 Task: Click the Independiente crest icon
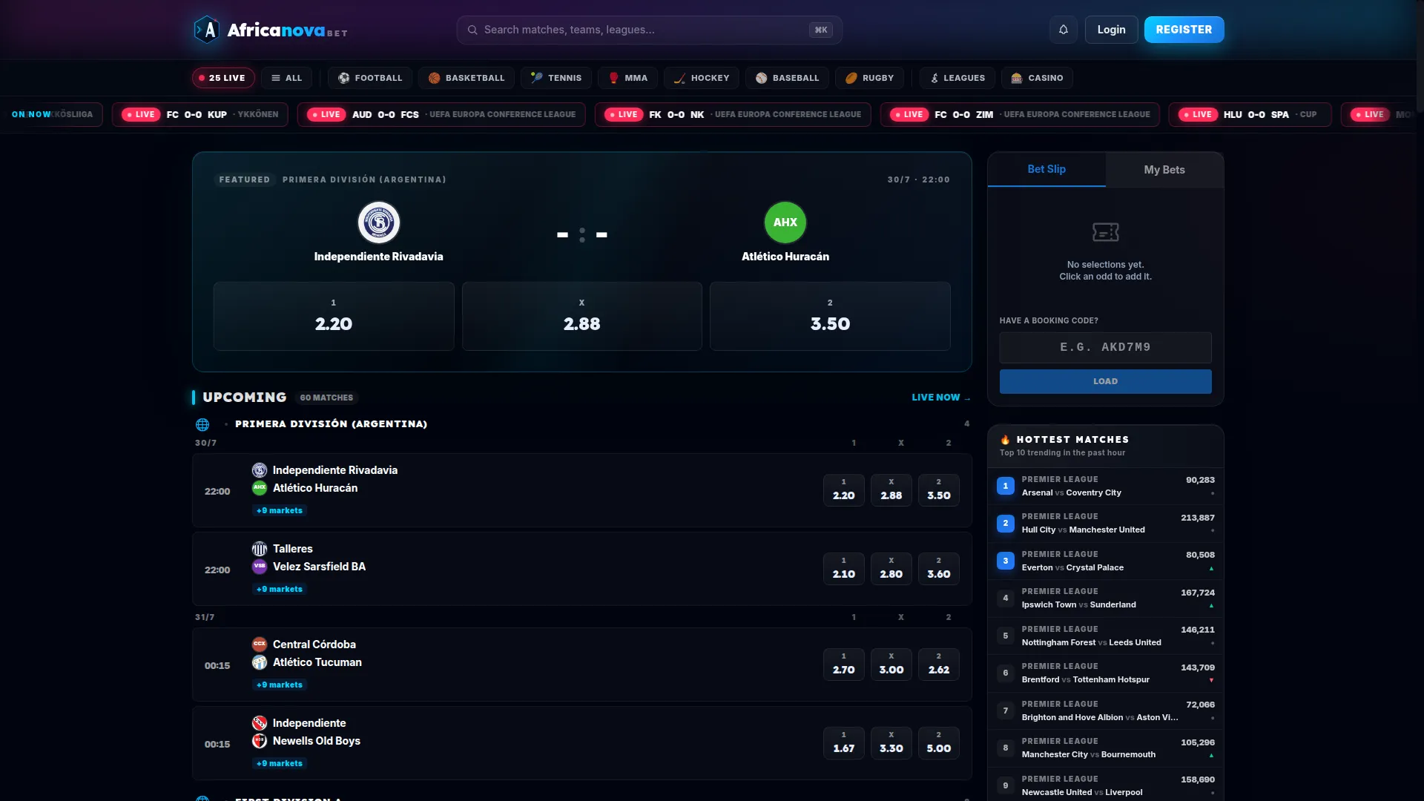tap(260, 723)
